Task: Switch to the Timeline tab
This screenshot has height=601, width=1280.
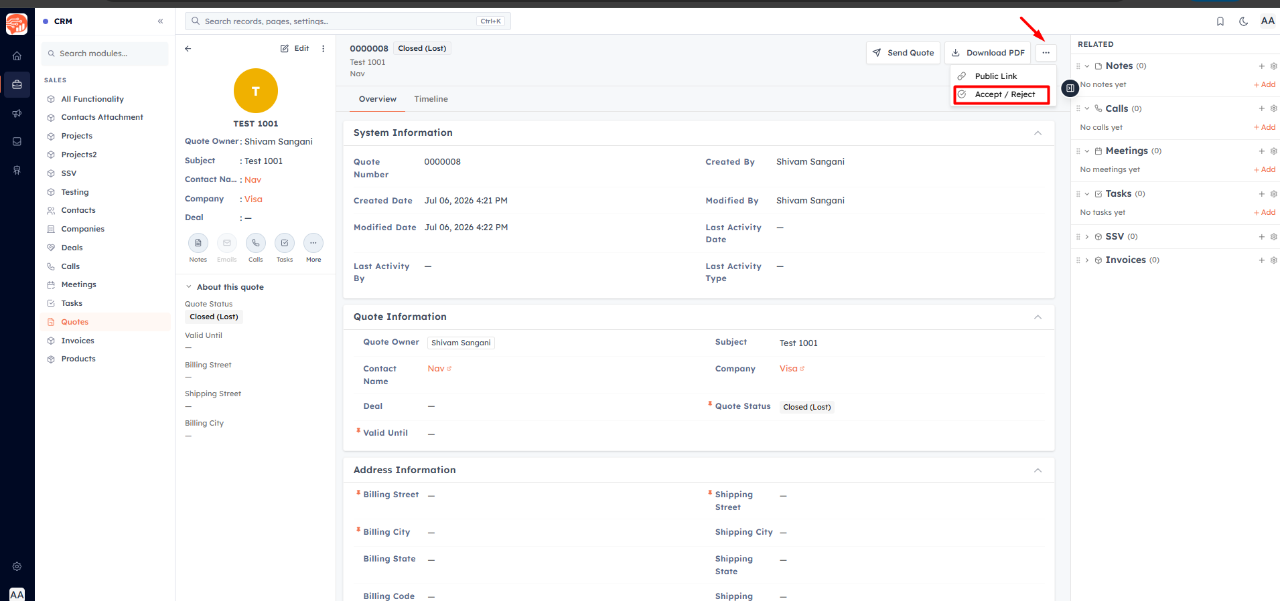Action: click(x=431, y=99)
